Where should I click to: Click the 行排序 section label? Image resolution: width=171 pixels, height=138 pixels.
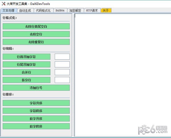point(8,94)
